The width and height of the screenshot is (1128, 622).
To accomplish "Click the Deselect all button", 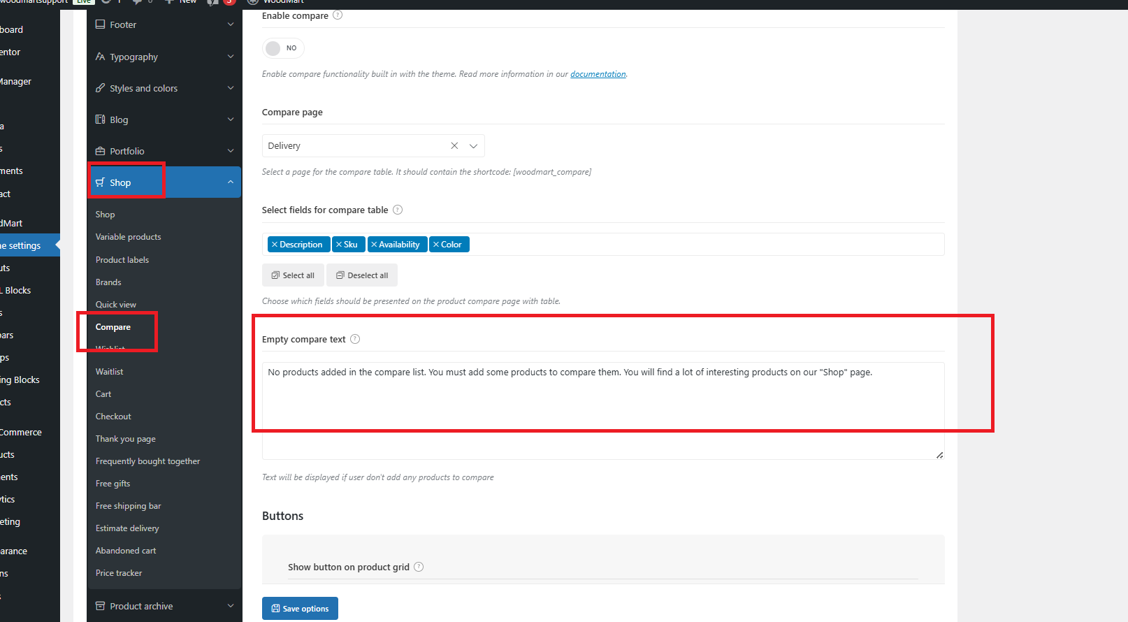I will point(362,275).
